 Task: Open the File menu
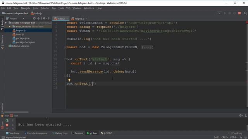click(x=3, y=8)
